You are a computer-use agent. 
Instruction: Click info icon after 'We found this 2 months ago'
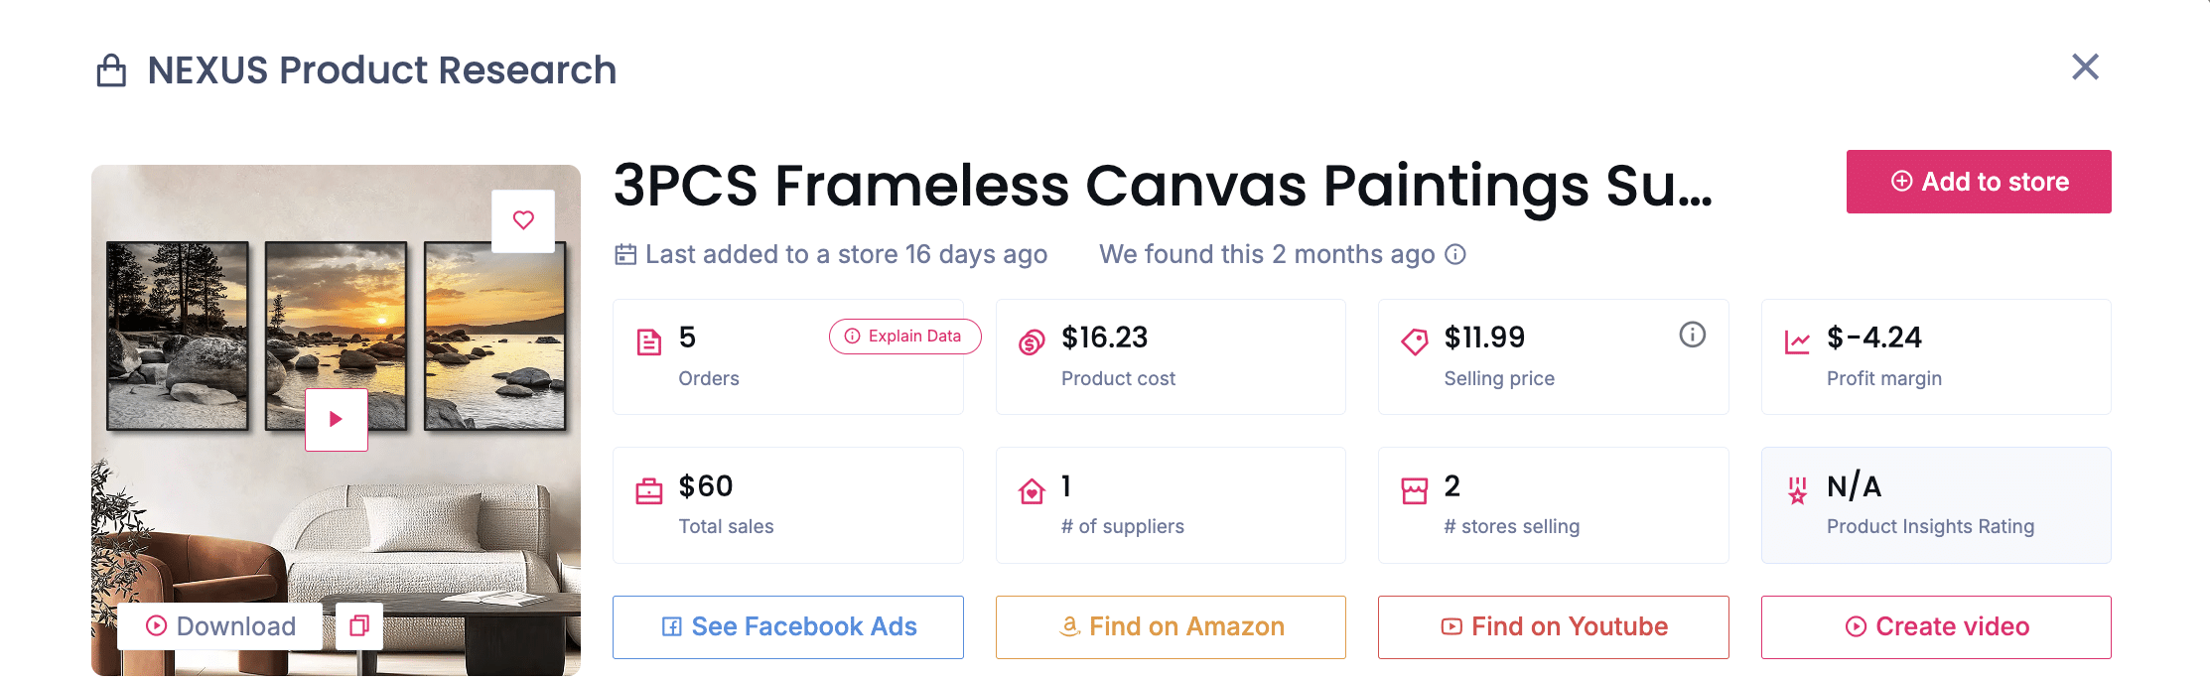[x=1455, y=255]
